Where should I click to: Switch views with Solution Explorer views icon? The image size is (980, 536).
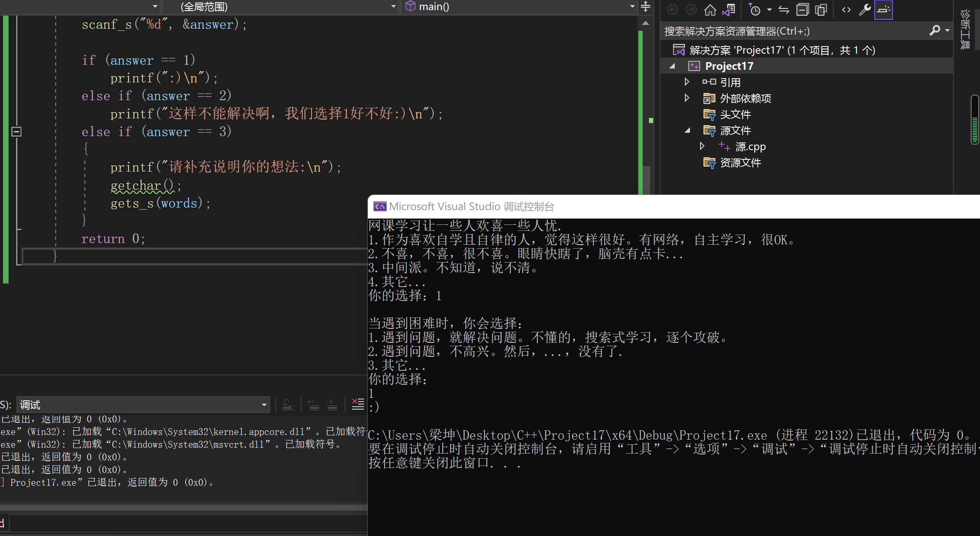point(729,9)
